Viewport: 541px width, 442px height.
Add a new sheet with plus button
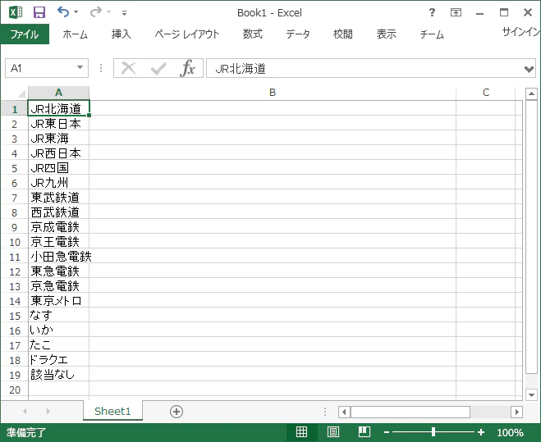(177, 412)
